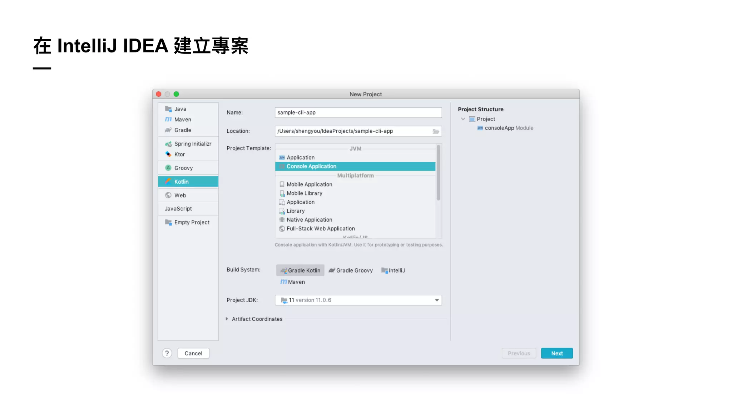This screenshot has height=411, width=732.
Task: Click the template list scrollbar
Action: [438, 173]
